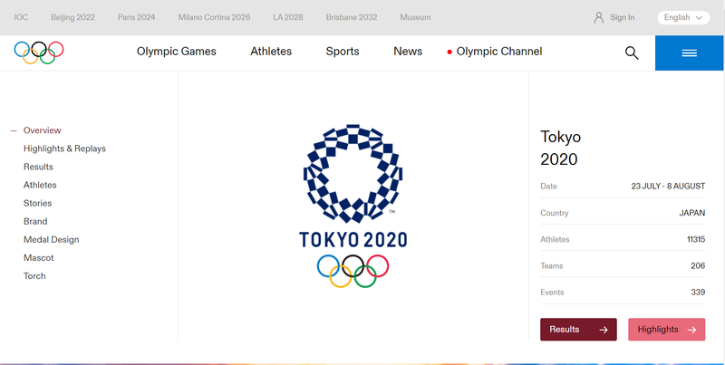The width and height of the screenshot is (725, 365).
Task: Click the Teams label
Action: [x=551, y=265]
